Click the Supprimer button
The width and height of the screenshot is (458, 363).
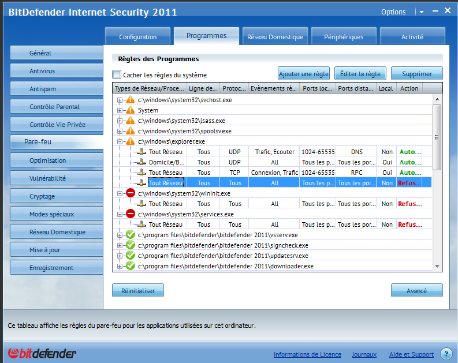[417, 73]
